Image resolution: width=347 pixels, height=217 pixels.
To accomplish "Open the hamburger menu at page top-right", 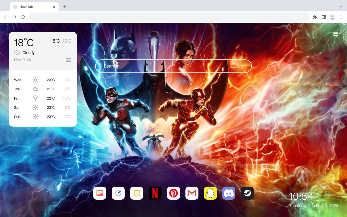I will (x=336, y=34).
